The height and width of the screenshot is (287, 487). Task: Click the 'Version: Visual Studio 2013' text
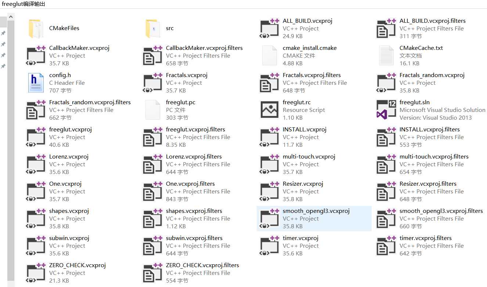pyautogui.click(x=436, y=118)
